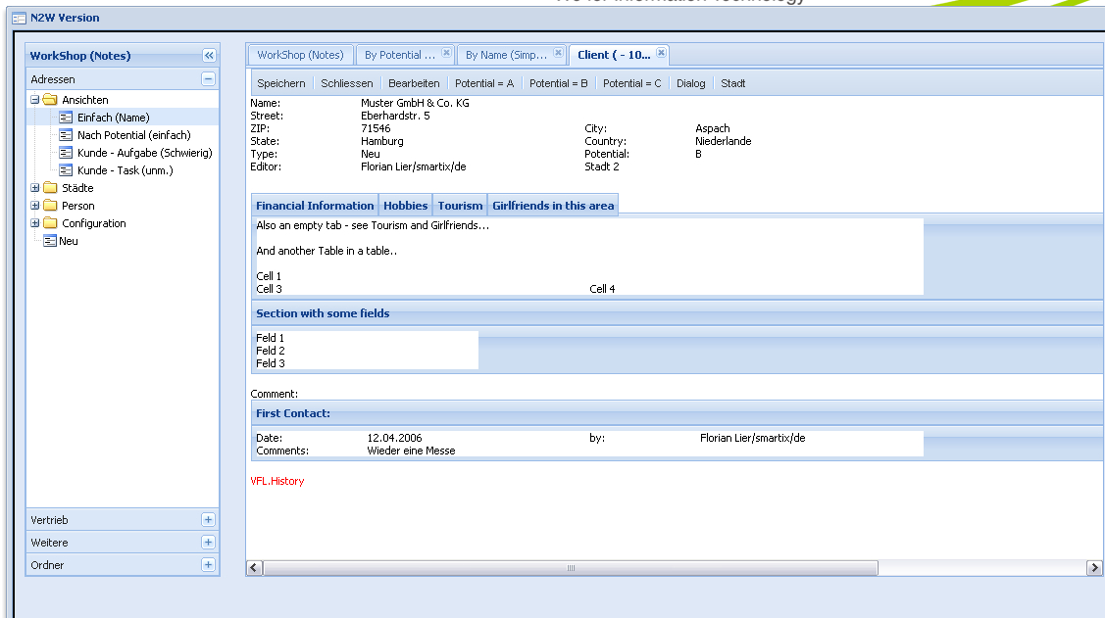The width and height of the screenshot is (1105, 618).
Task: Click the Ansichten folder icon
Action: pyautogui.click(x=50, y=100)
